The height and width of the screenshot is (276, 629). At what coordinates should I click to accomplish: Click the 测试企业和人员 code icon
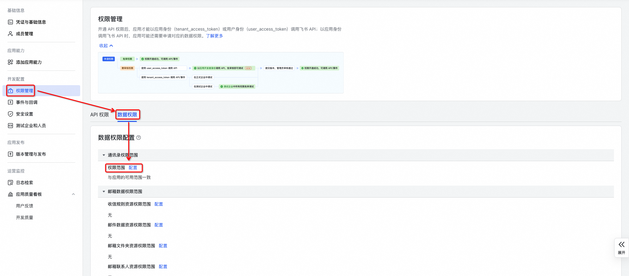point(10,126)
